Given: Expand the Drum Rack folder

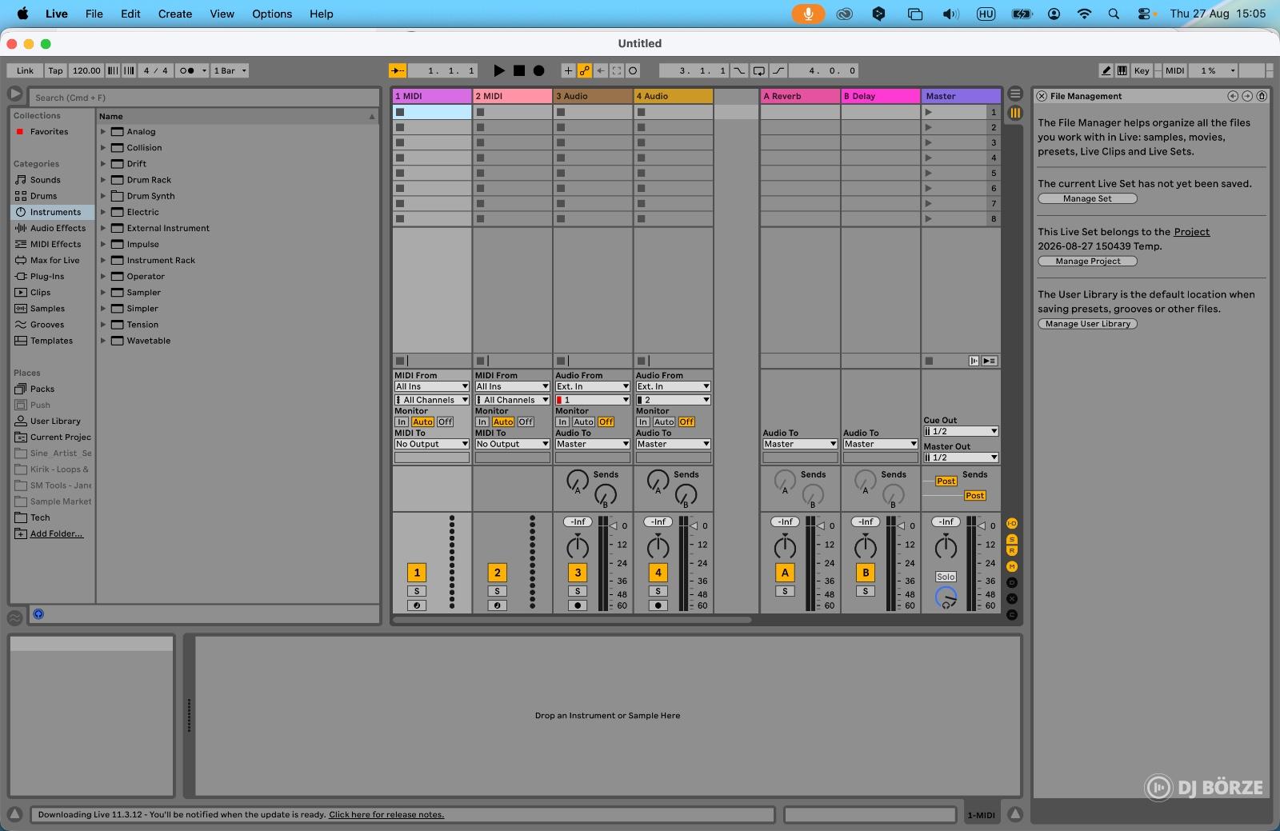Looking at the screenshot, I should (103, 180).
